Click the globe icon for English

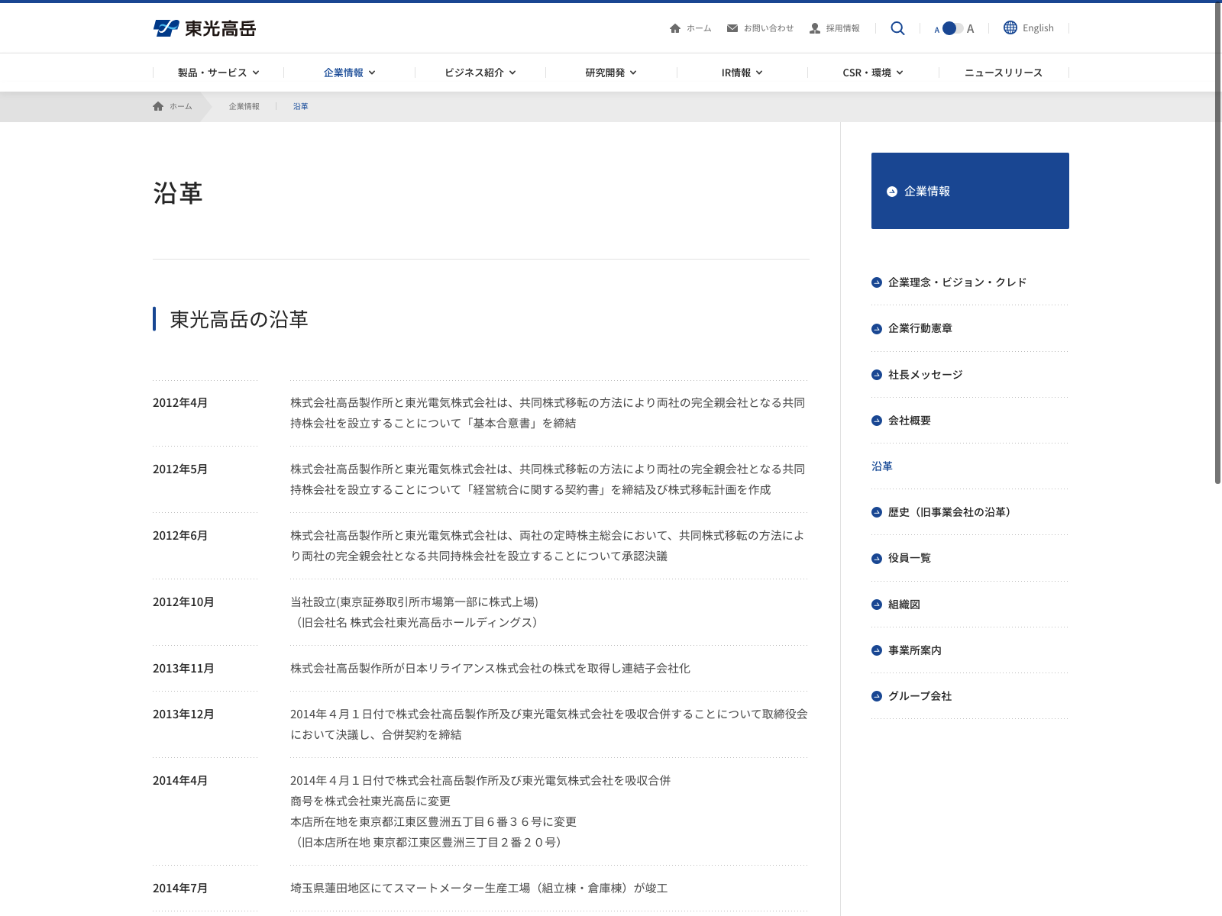click(1010, 27)
